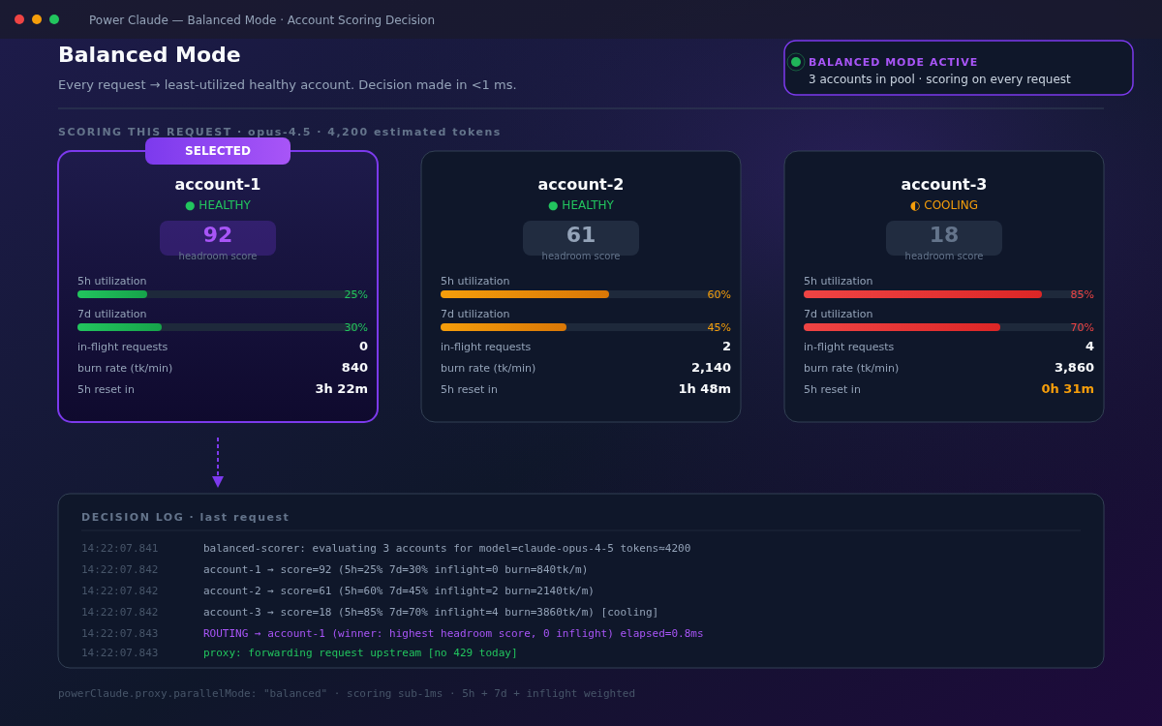Click headroom score 92 box
1162x726 pixels.
[x=218, y=238]
